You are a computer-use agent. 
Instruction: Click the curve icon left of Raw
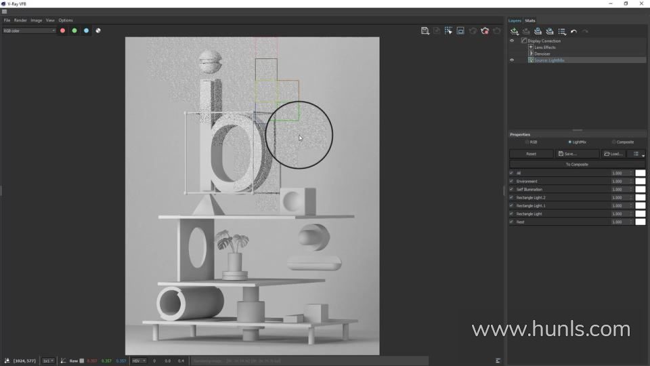point(64,361)
